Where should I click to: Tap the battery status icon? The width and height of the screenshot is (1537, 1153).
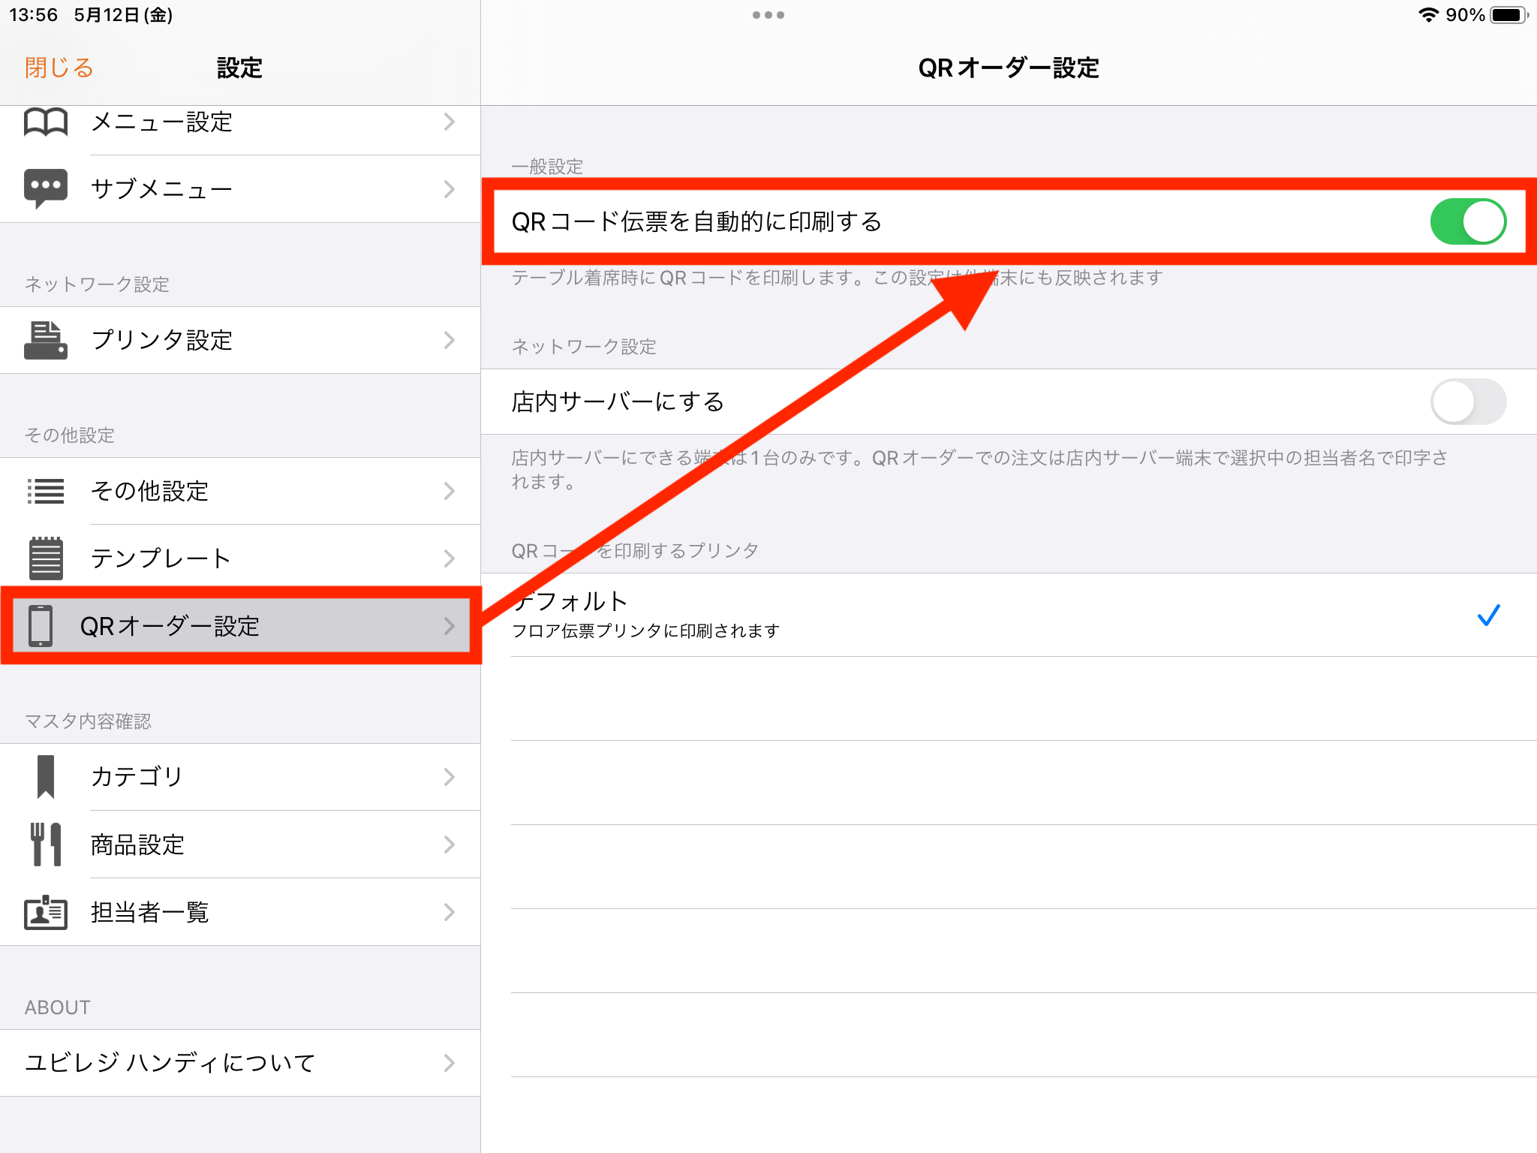tap(1509, 15)
